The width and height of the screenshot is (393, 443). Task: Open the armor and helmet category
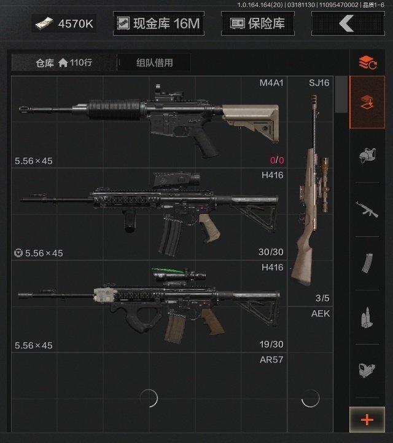pyautogui.click(x=367, y=156)
